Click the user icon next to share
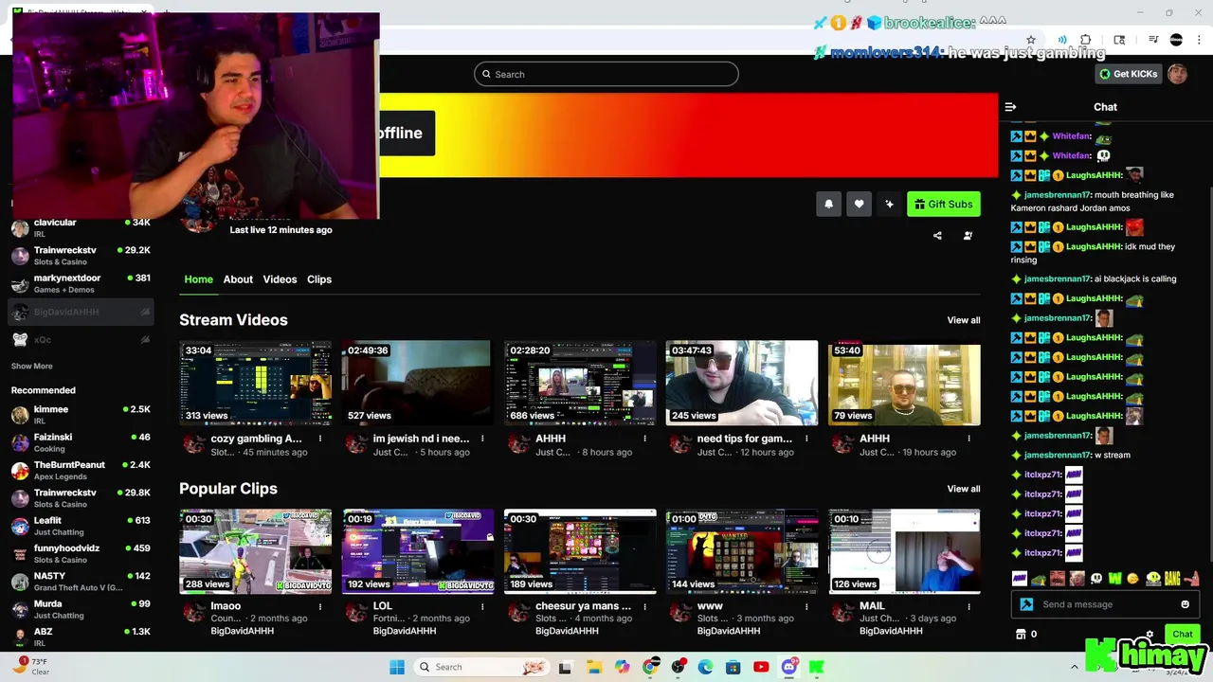Image resolution: width=1213 pixels, height=682 pixels. (968, 236)
